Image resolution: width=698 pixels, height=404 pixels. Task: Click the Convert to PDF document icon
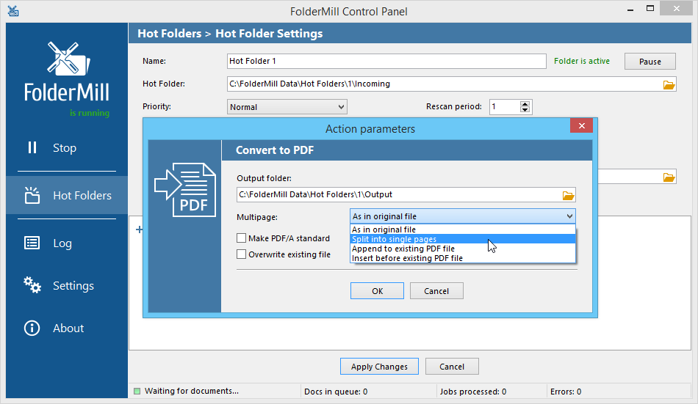coord(185,190)
